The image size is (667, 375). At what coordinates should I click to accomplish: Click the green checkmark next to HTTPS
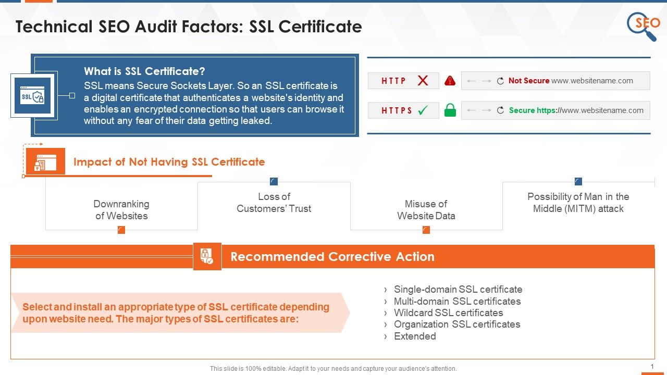point(423,110)
